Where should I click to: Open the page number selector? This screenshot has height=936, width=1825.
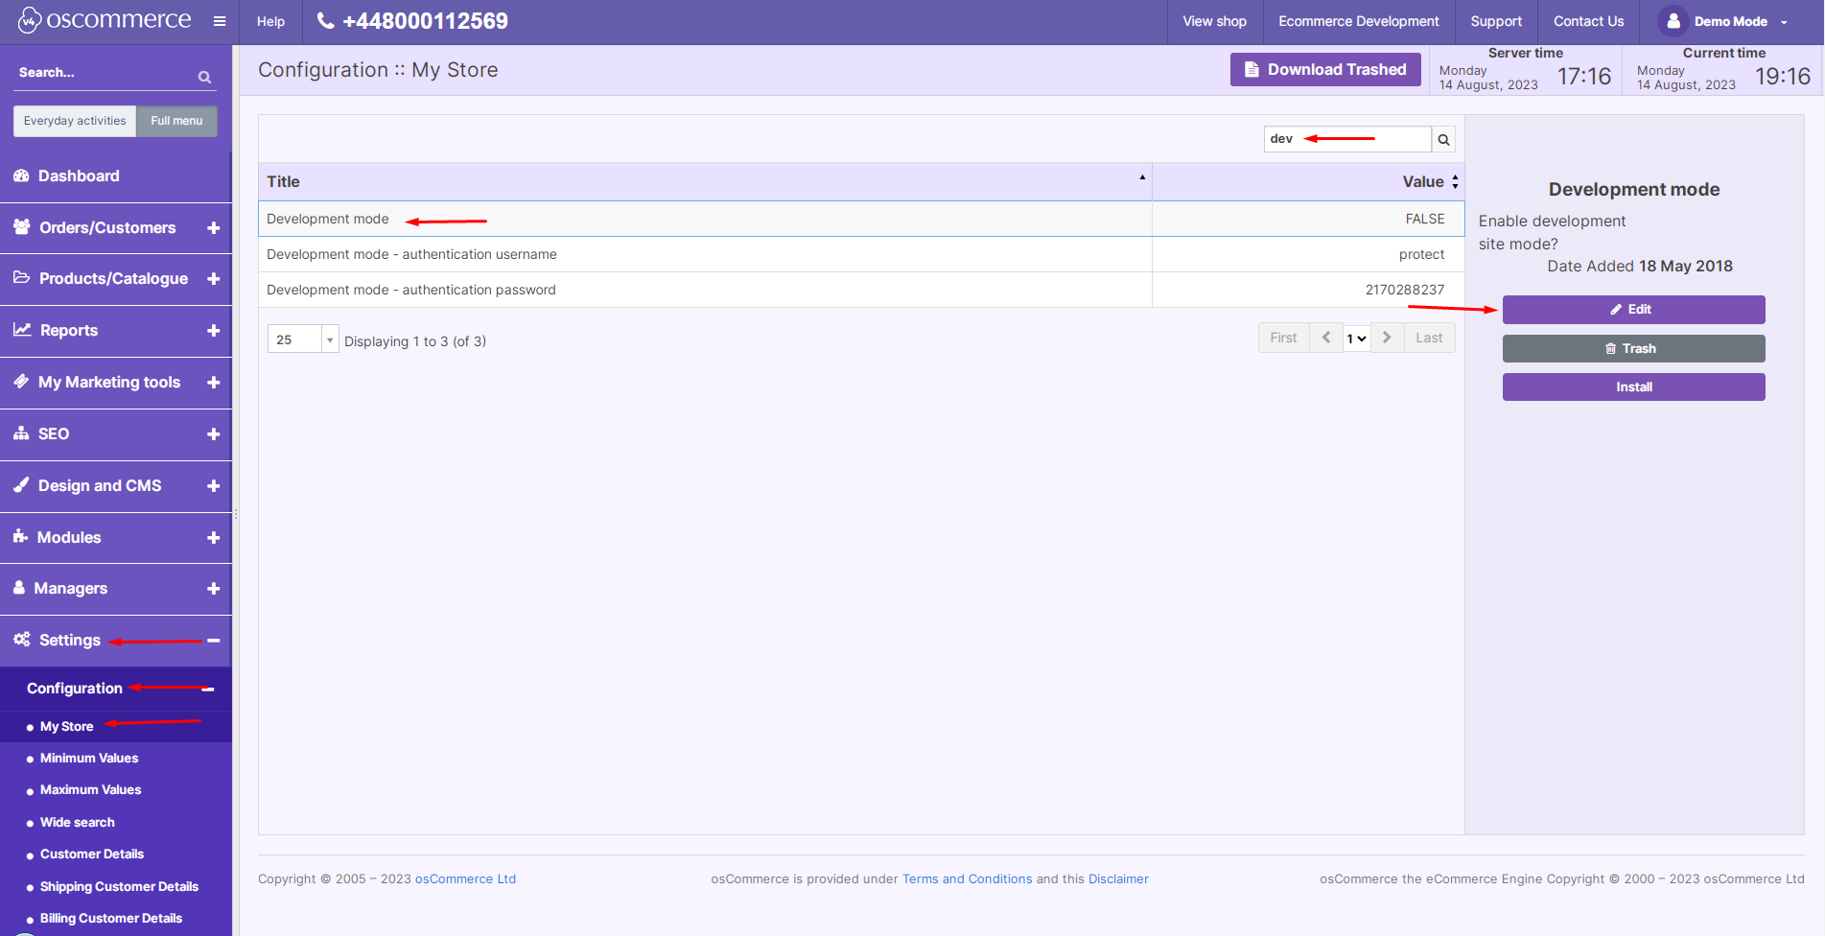(1356, 339)
